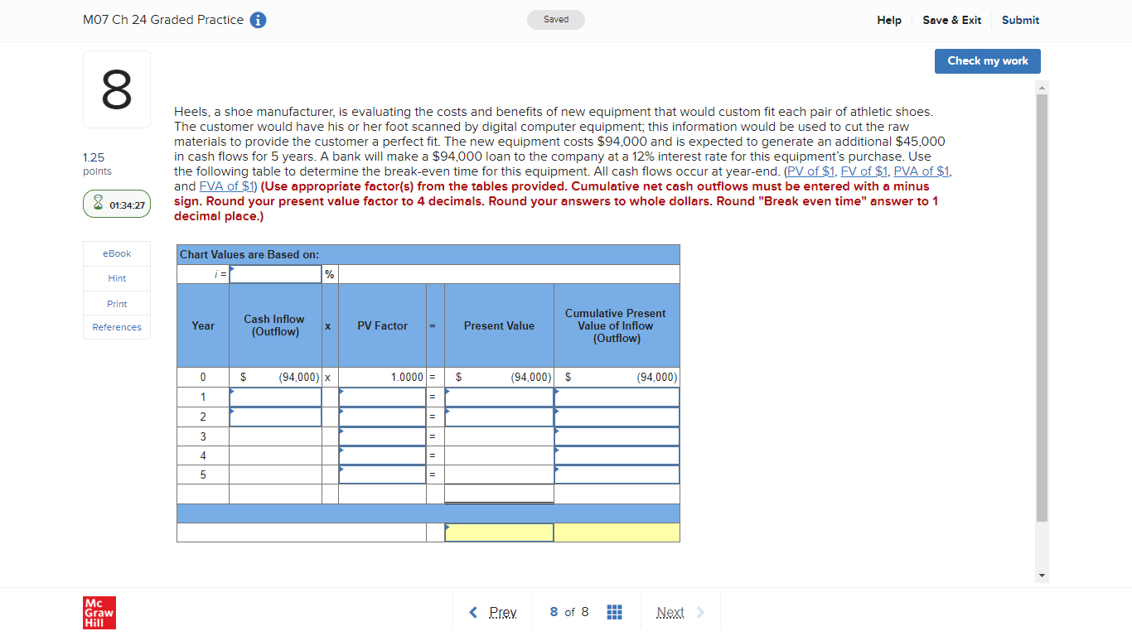Open the PVA of $1 table link

point(921,171)
